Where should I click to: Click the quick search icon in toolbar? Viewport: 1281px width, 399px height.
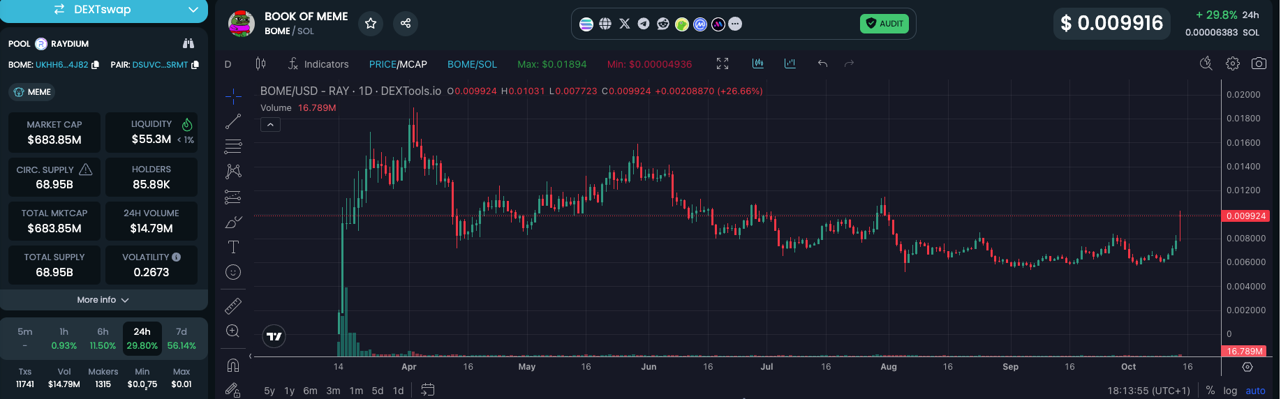[1206, 63]
